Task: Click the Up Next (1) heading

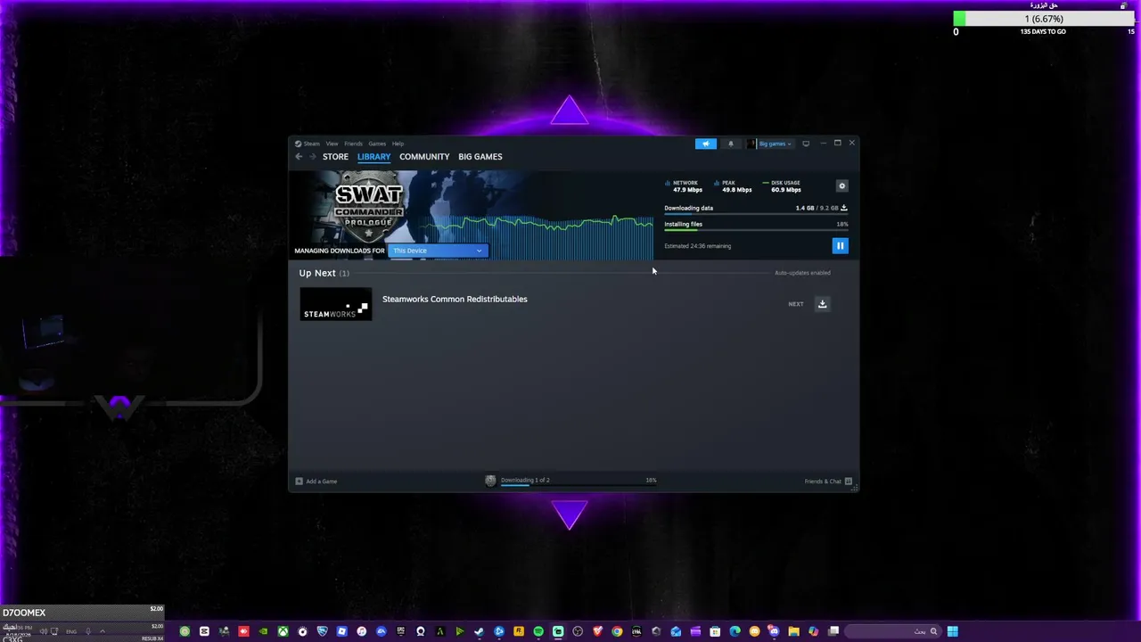Action: coord(324,274)
